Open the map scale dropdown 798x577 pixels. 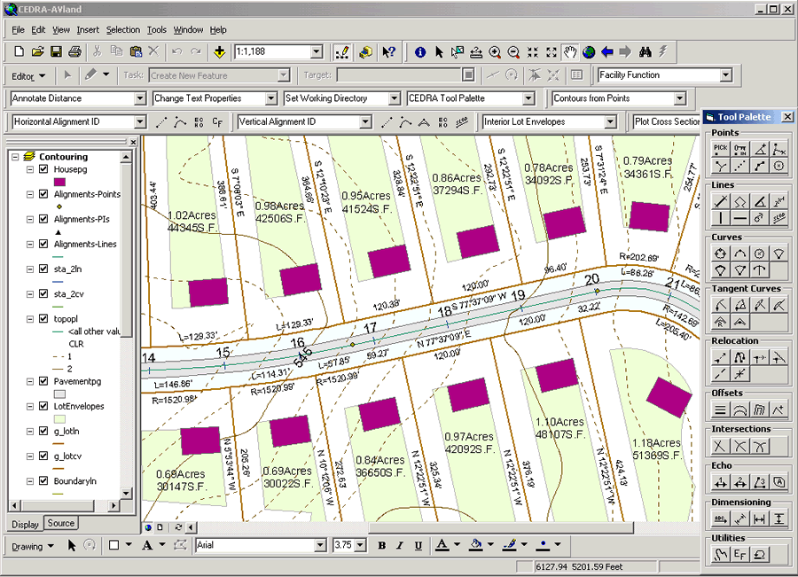point(318,52)
